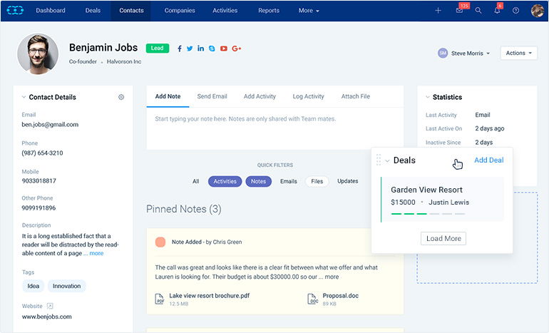
Task: Open Benjamin's Twitter profile icon
Action: (190, 48)
